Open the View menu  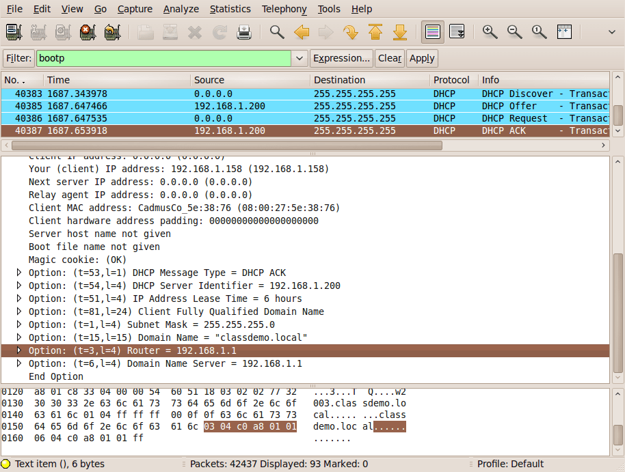point(72,9)
